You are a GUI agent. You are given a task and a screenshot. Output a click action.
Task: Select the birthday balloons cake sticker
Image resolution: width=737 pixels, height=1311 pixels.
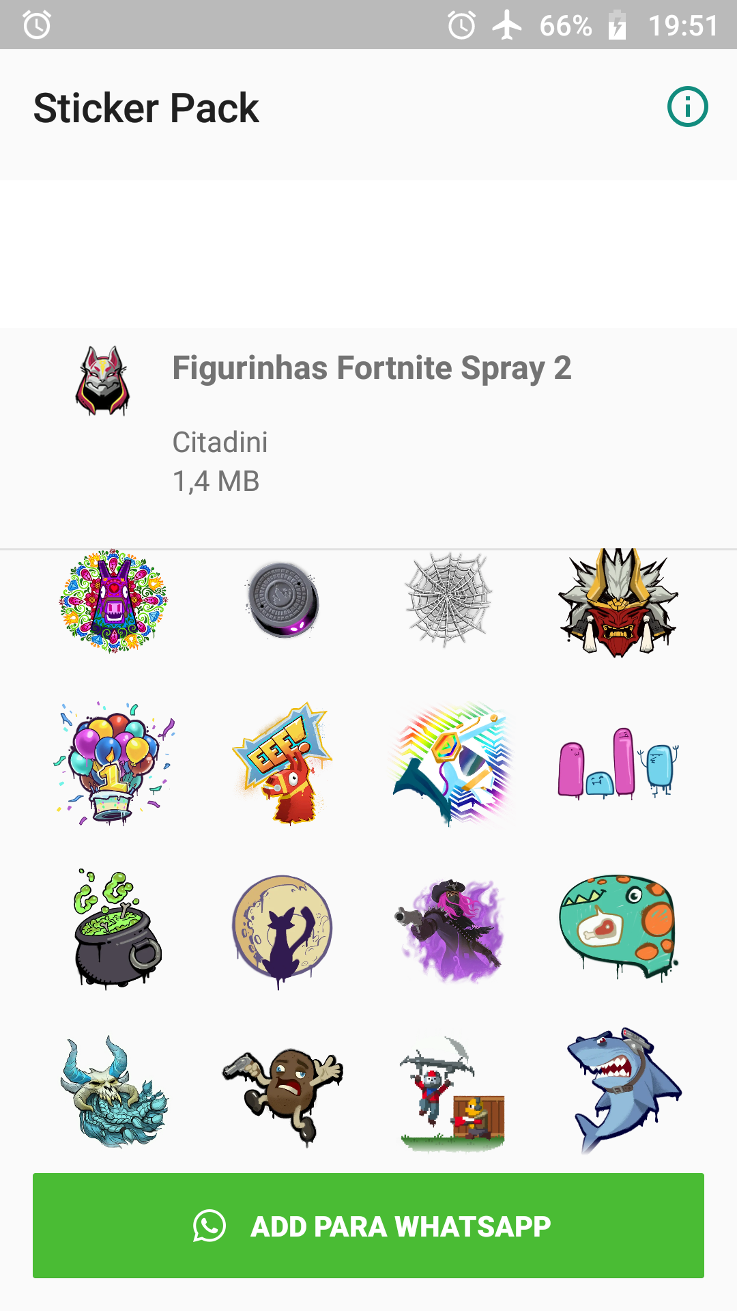pyautogui.click(x=114, y=763)
